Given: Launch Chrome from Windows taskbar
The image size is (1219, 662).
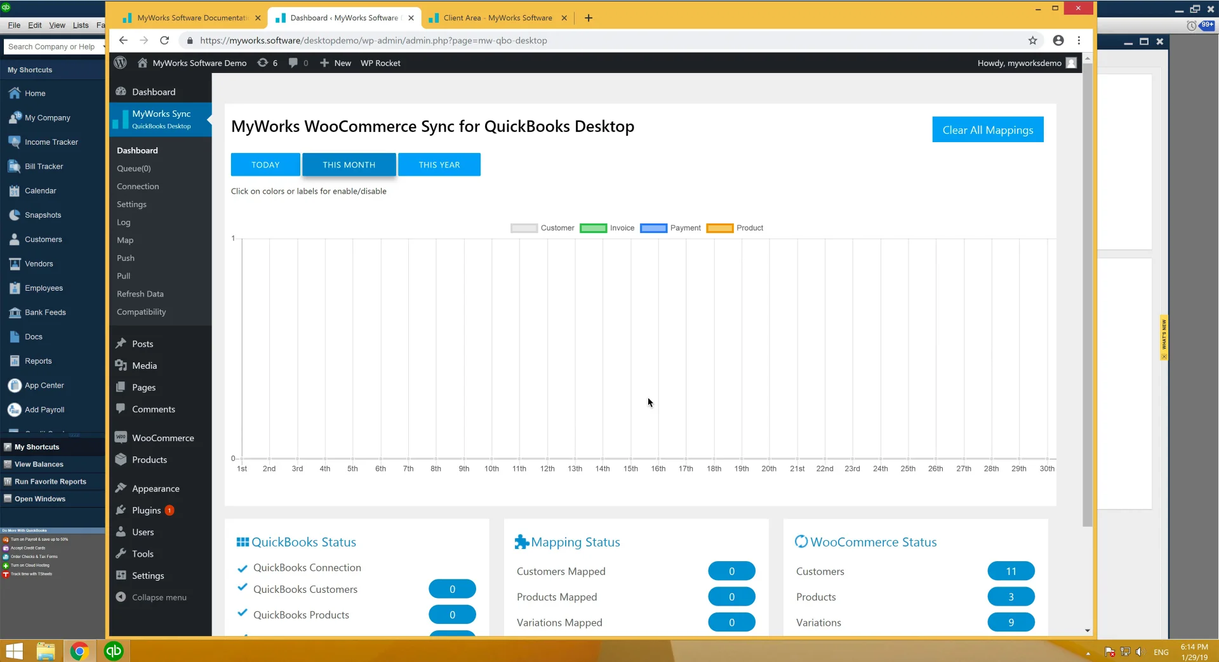Looking at the screenshot, I should 79,651.
